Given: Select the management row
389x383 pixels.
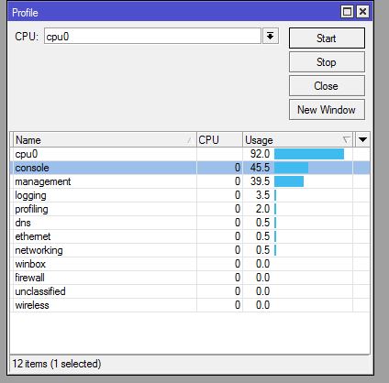Looking at the screenshot, I should (190, 181).
